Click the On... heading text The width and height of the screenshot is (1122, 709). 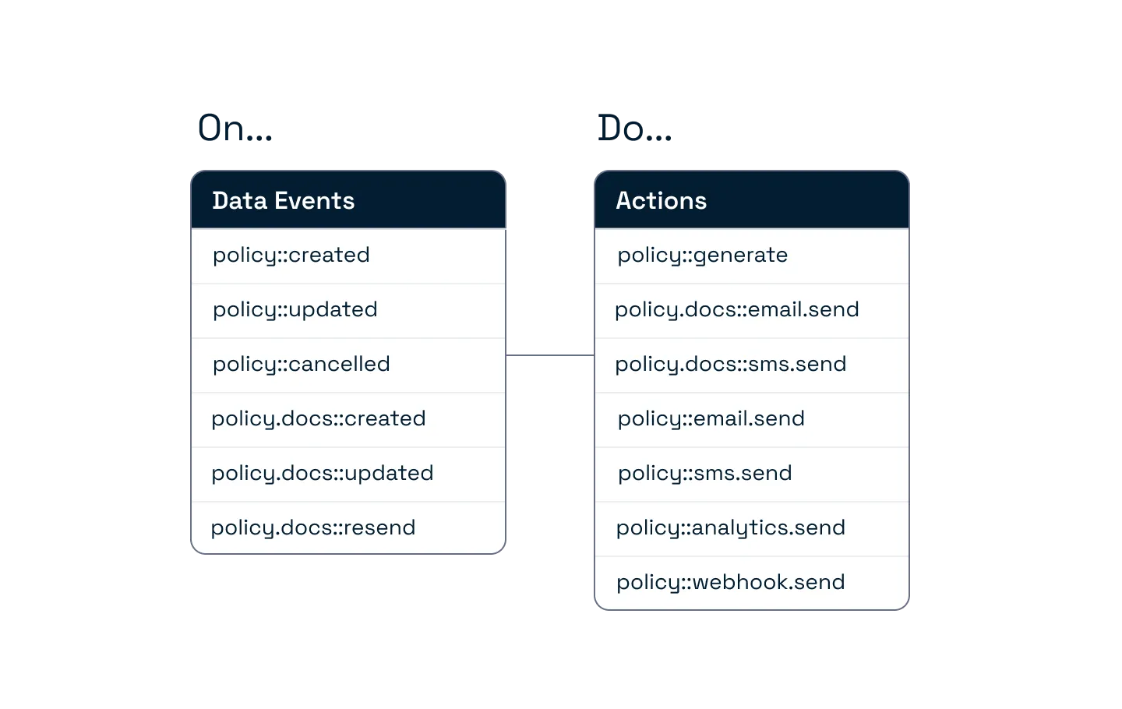(235, 128)
